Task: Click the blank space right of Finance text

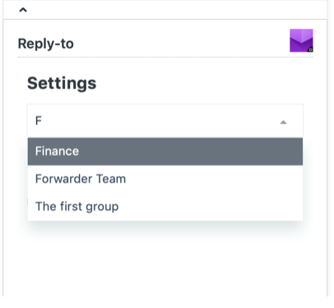Action: [191, 152]
